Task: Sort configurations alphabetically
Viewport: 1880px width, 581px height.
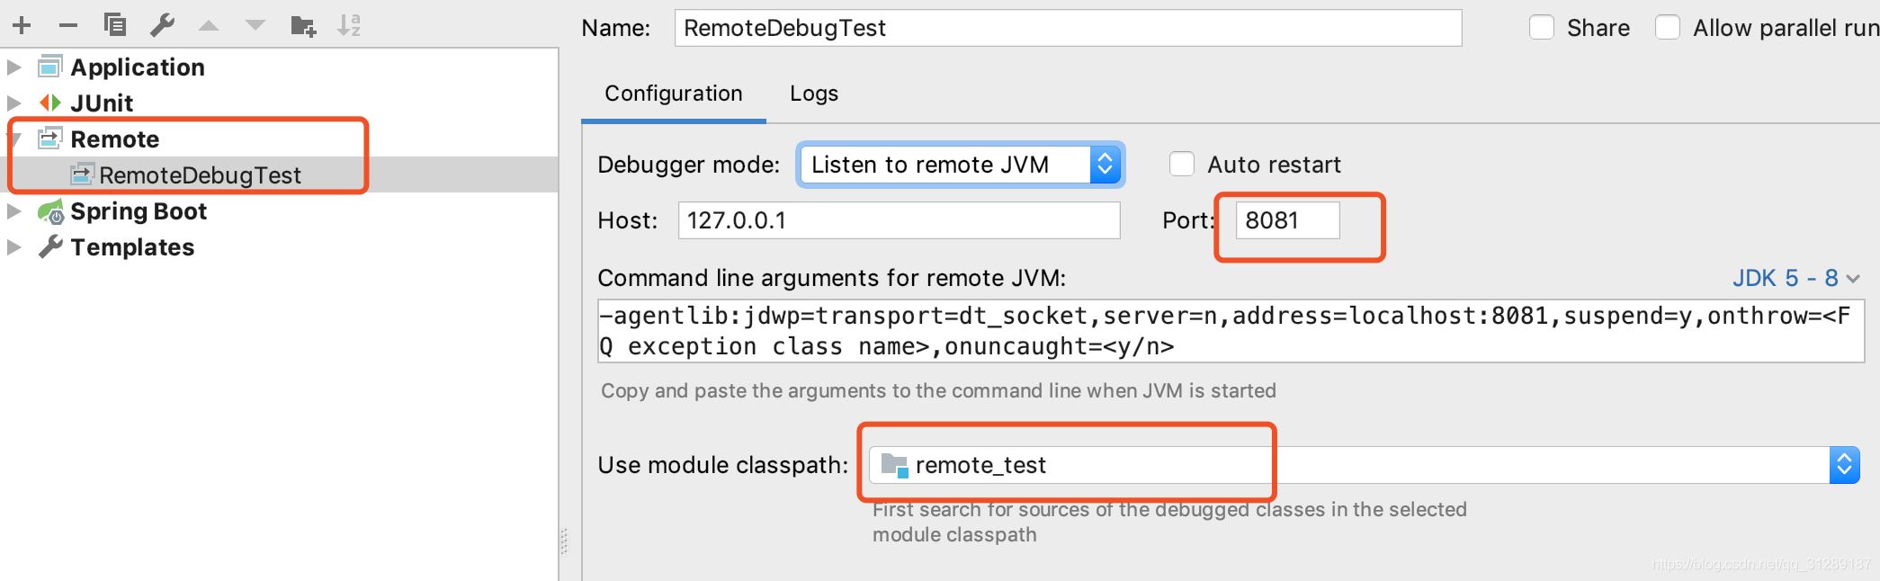Action: click(351, 24)
